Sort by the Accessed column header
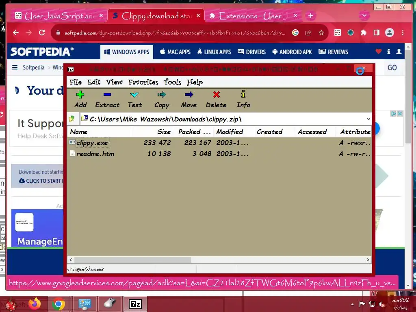The width and height of the screenshot is (416, 312). (315, 132)
